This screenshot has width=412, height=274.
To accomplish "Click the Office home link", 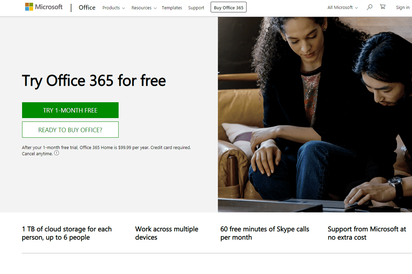I will point(87,8).
